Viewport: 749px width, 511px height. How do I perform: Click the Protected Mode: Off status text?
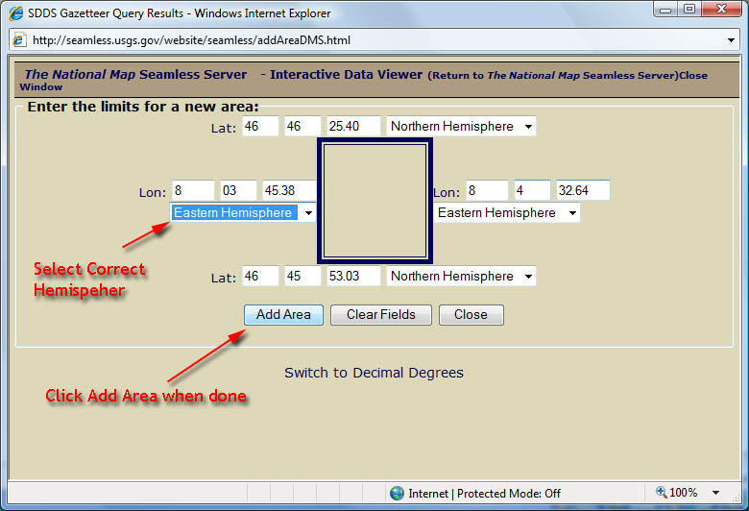point(509,494)
